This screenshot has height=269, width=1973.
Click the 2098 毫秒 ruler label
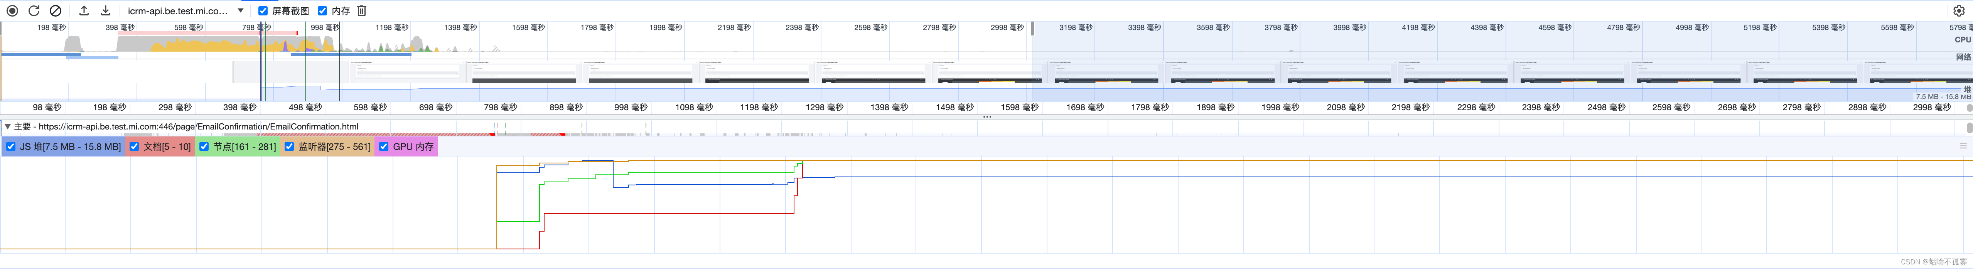click(x=1346, y=107)
